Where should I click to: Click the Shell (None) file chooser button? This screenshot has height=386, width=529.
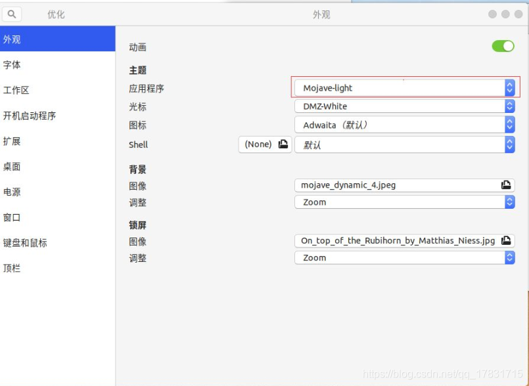(265, 144)
